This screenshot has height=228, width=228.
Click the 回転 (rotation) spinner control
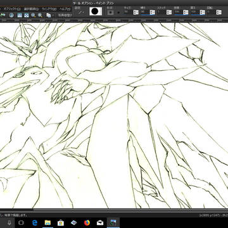(x=218, y=12)
